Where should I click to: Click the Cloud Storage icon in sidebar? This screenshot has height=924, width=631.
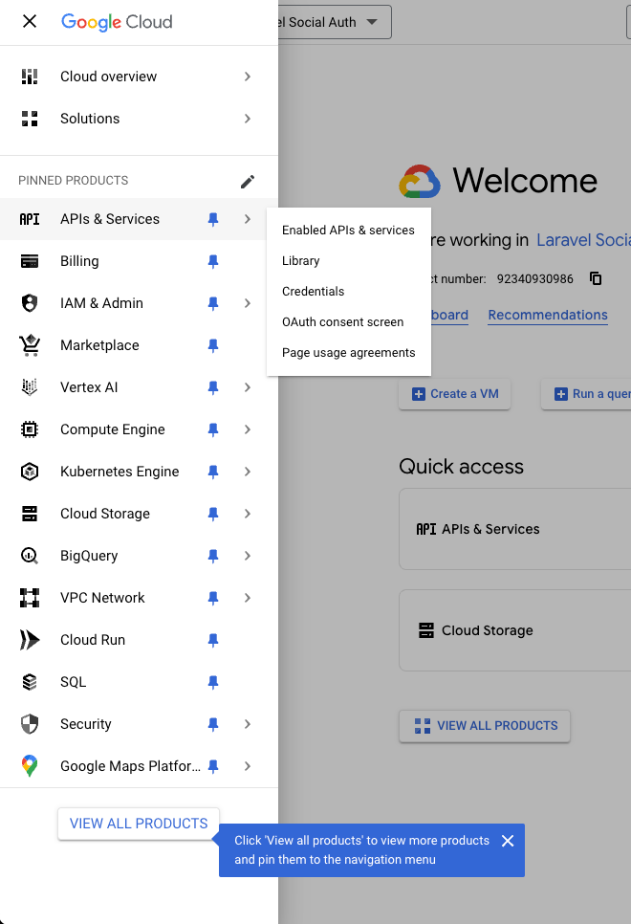click(30, 514)
